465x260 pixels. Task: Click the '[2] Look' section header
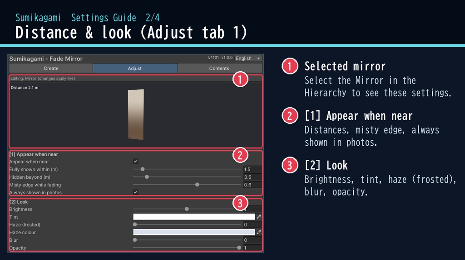tap(18, 202)
